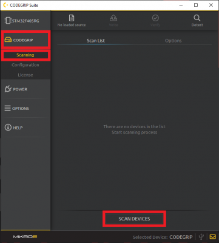Open the HELP section
This screenshot has height=243, width=219.
point(25,128)
